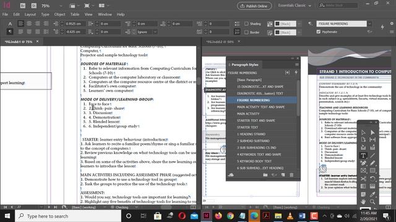Open the Type menu
The image size is (396, 222).
(x=45, y=14)
